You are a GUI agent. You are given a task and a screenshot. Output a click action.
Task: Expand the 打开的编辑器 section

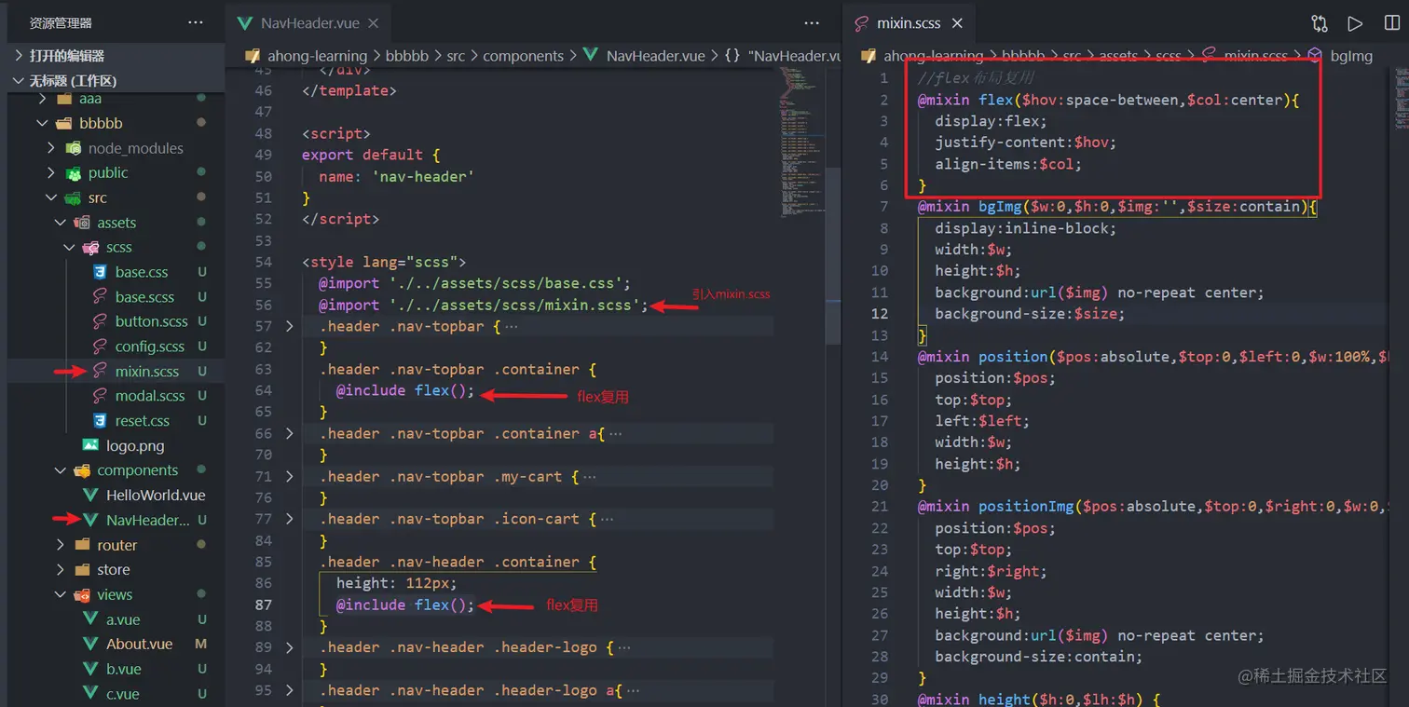[19, 56]
